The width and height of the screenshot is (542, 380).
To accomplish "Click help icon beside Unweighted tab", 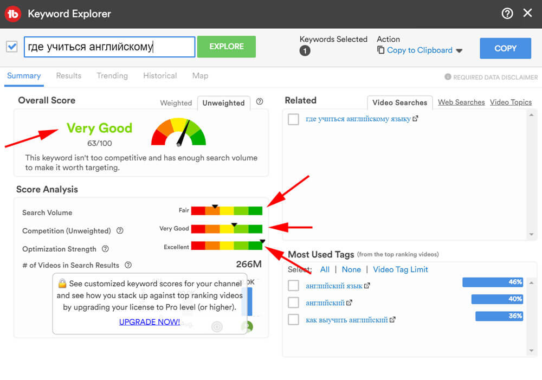I will click(260, 101).
